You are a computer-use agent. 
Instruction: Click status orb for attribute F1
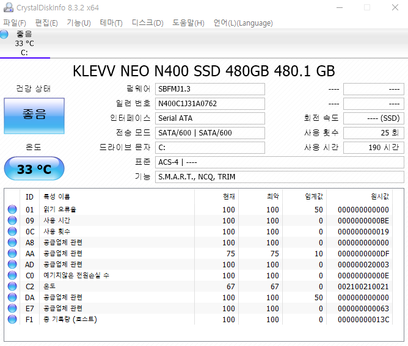pos(12,319)
